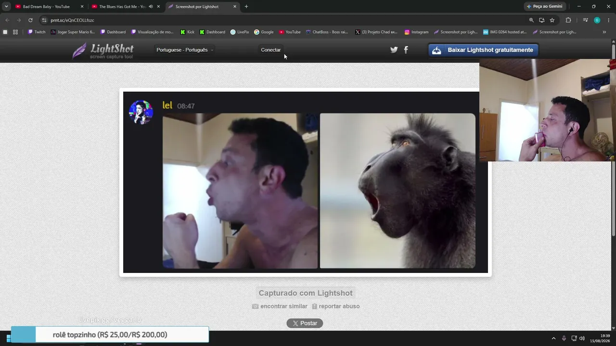Image resolution: width=616 pixels, height=346 pixels.
Task: Click the install-app icon in address bar
Action: (542, 20)
